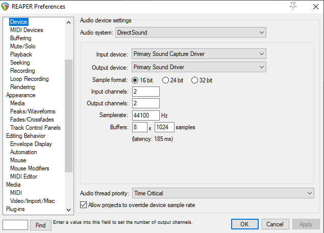The height and width of the screenshot is (233, 324).
Task: Select the Appearance category
Action: click(20, 95)
